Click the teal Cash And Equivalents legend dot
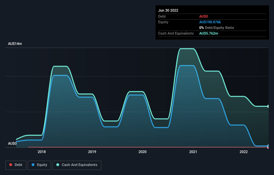Image resolution: width=274 pixels, height=175 pixels. pos(58,165)
